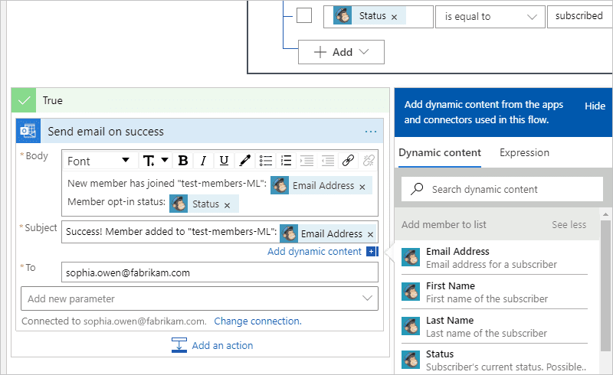This screenshot has width=613, height=375.
Task: Open the Send email ellipsis menu
Action: click(371, 132)
